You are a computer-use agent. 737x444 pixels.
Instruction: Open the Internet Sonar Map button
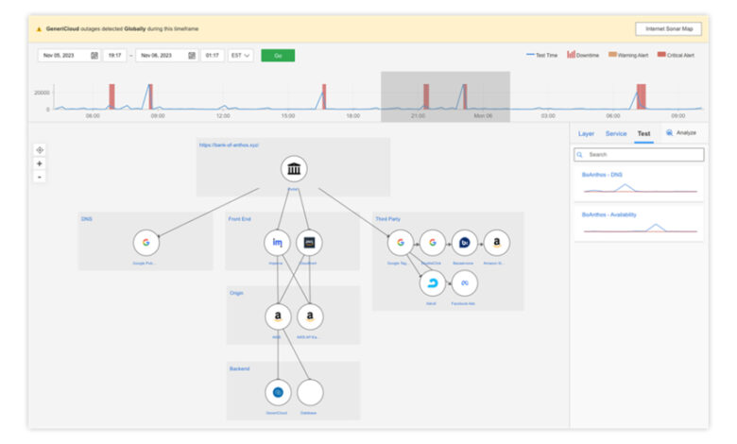click(x=668, y=28)
